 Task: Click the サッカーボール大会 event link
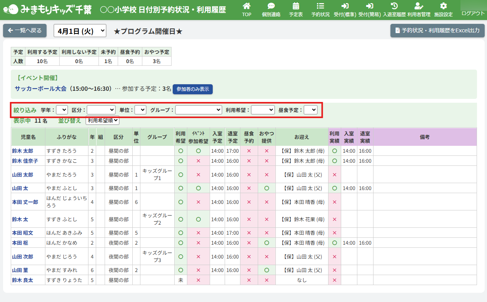tap(40, 88)
